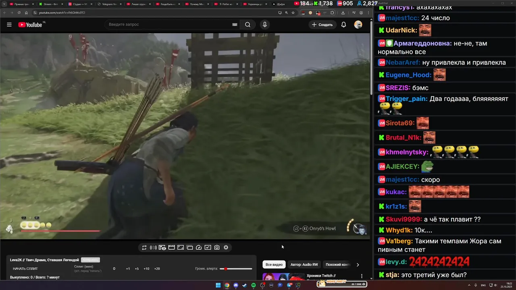Switch to the Telegram browser tab
Viewport: 516px width, 290px height.
click(x=109, y=4)
